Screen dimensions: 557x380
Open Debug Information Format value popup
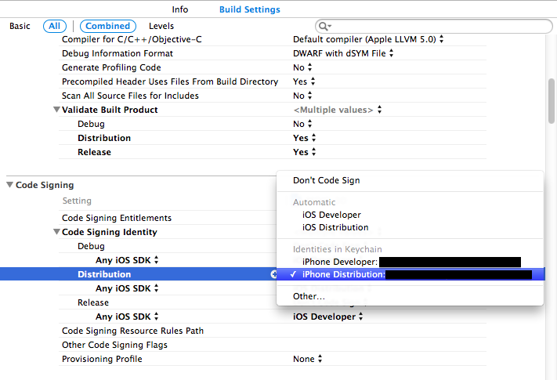343,53
